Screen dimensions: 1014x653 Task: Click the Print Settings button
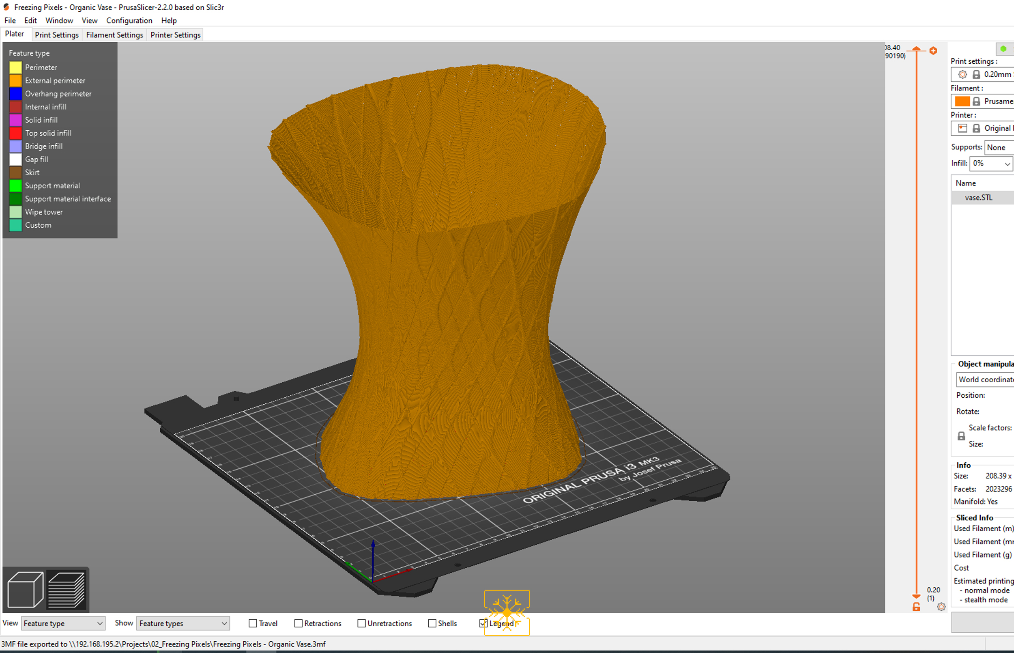coord(56,34)
